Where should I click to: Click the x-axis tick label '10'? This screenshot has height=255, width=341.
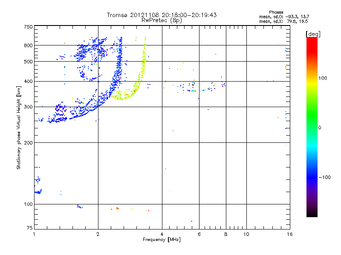[246, 234]
